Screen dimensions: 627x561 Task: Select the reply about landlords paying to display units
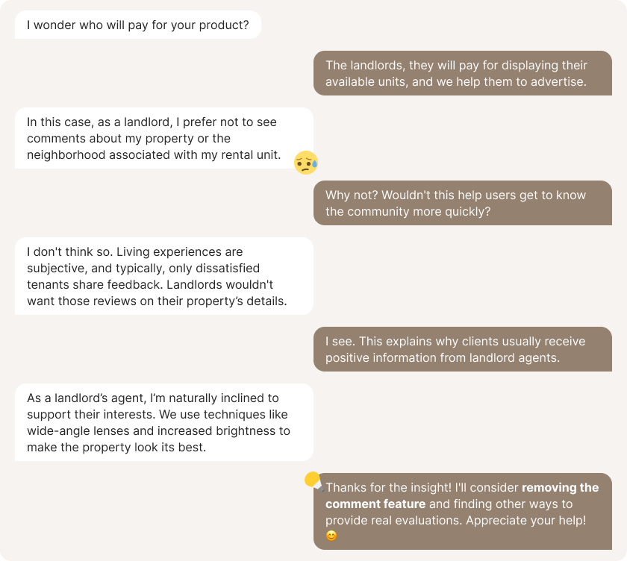point(463,73)
